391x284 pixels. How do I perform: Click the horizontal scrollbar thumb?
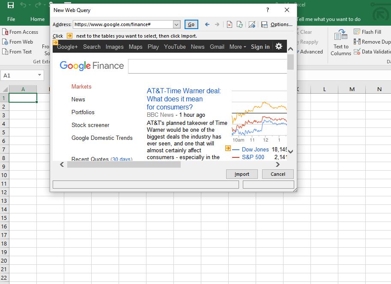tap(124, 164)
